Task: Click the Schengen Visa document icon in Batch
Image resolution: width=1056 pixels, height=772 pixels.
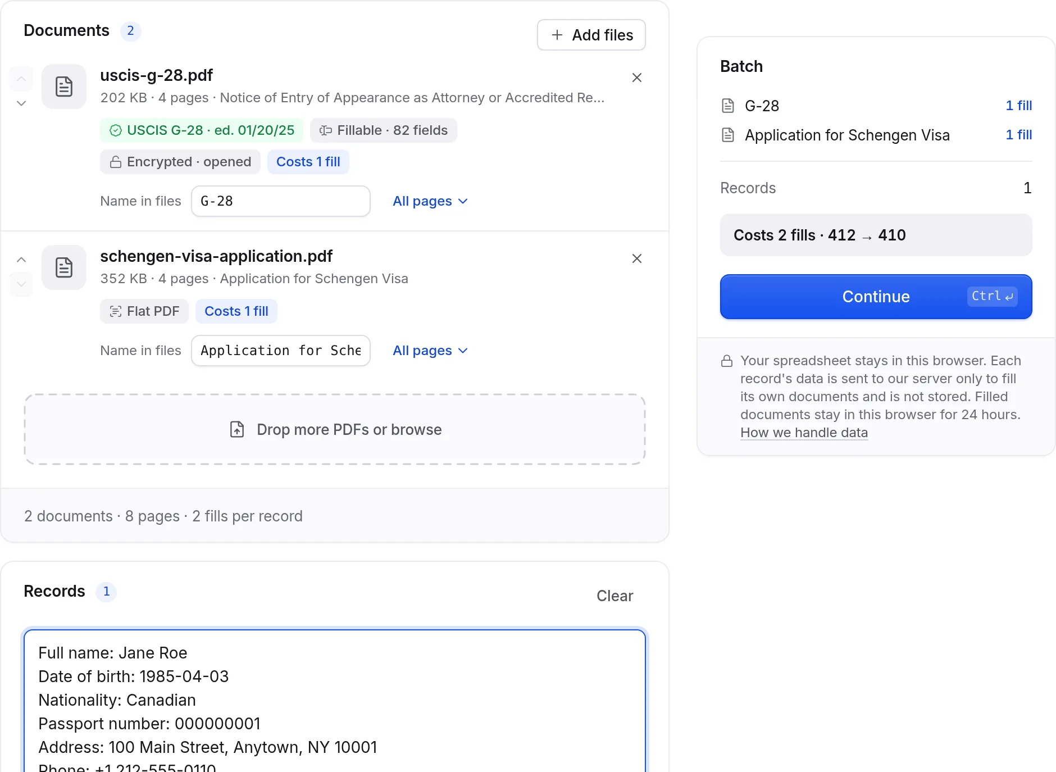Action: click(x=728, y=135)
